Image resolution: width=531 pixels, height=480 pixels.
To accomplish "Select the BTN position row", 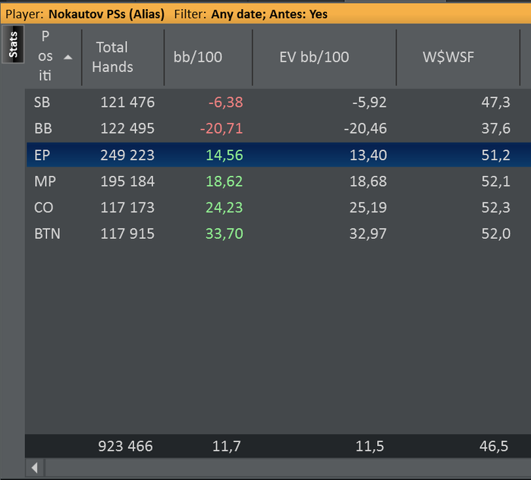I will 47,234.
